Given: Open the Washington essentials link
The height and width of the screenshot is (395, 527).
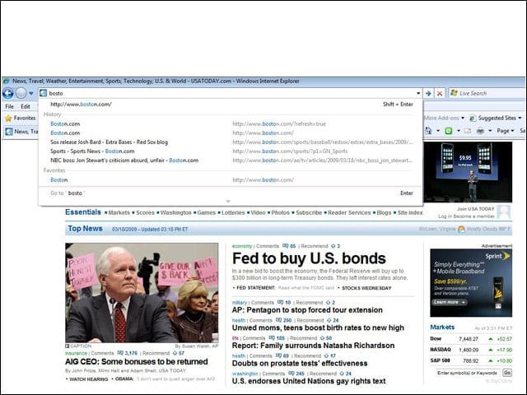Looking at the screenshot, I should [175, 212].
